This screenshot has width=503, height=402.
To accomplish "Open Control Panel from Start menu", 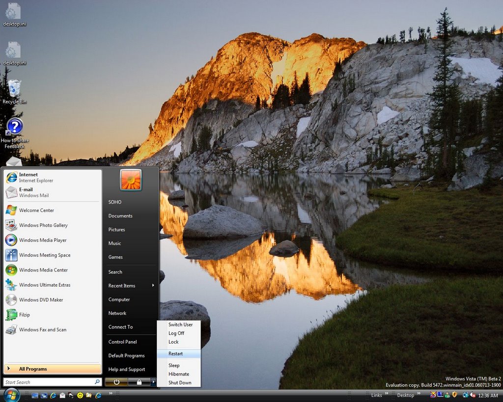I will pos(131,342).
